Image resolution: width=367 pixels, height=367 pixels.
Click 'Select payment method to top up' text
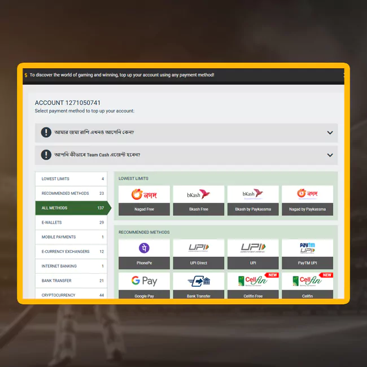point(85,111)
